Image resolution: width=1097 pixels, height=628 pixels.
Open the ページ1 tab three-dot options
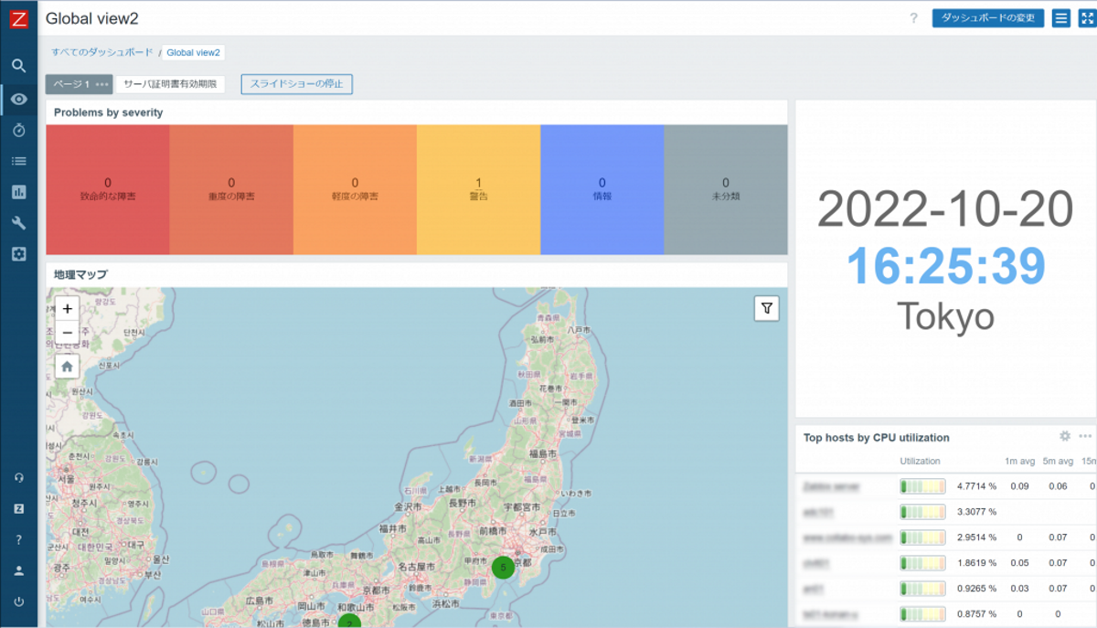pyautogui.click(x=101, y=85)
